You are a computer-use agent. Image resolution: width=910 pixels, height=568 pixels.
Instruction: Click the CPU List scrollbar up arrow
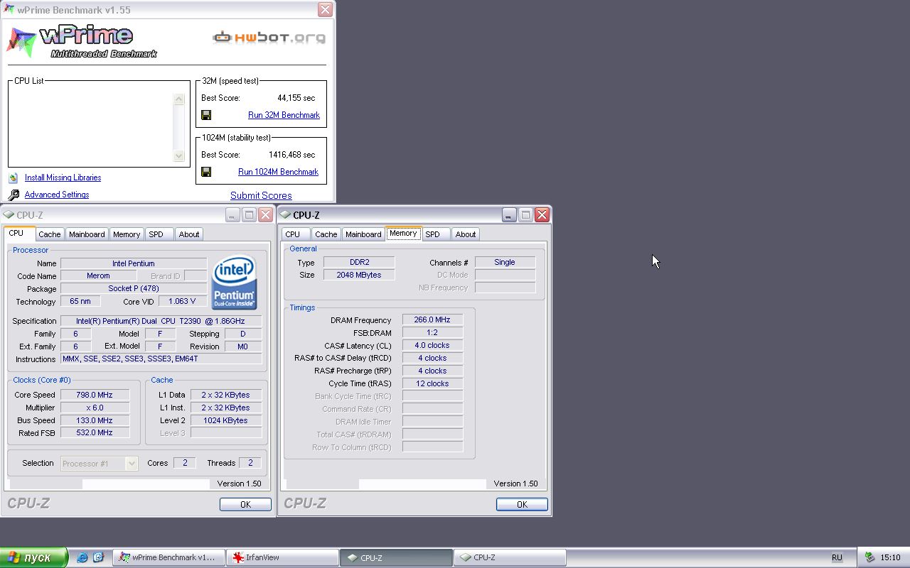click(x=179, y=99)
